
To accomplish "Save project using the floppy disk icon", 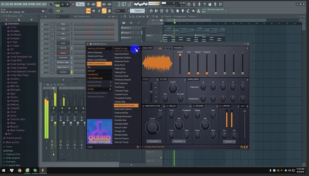I will (210, 4).
